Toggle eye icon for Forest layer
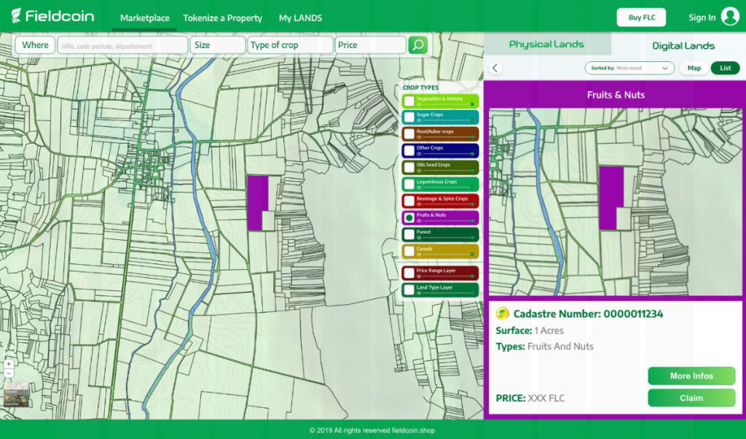This screenshot has width=746, height=439. coord(419,238)
